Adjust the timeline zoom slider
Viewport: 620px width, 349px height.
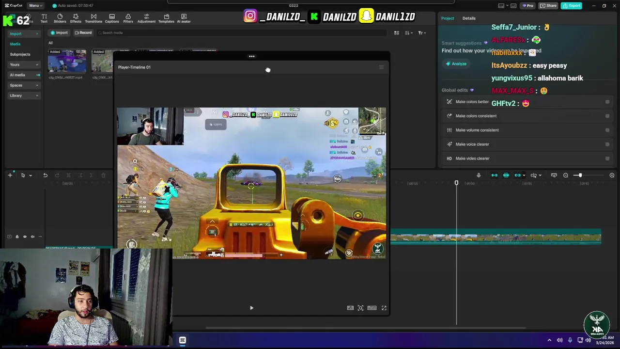[x=580, y=175]
